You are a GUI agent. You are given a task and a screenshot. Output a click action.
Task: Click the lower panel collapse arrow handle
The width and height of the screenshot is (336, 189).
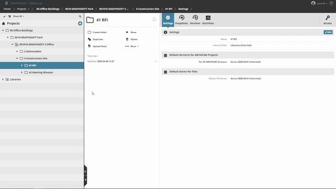[85, 180]
